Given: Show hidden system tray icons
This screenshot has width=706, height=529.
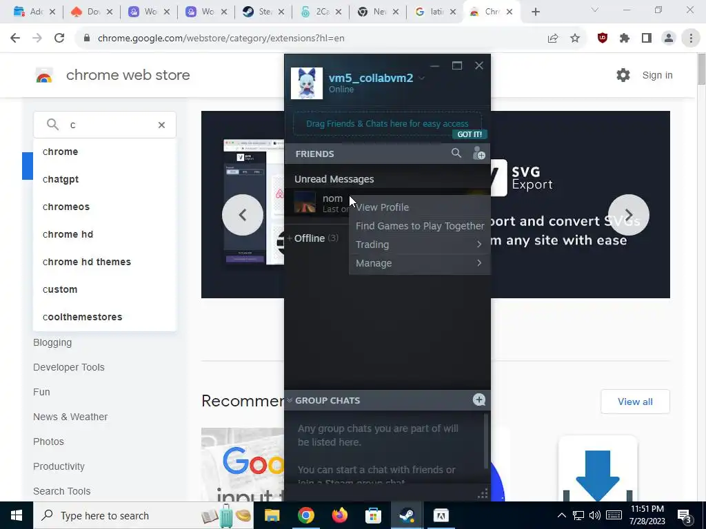Looking at the screenshot, I should coord(561,515).
